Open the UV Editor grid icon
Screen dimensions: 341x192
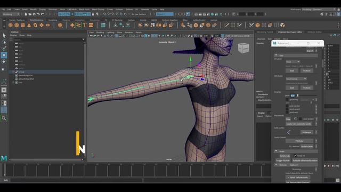[x=103, y=25]
